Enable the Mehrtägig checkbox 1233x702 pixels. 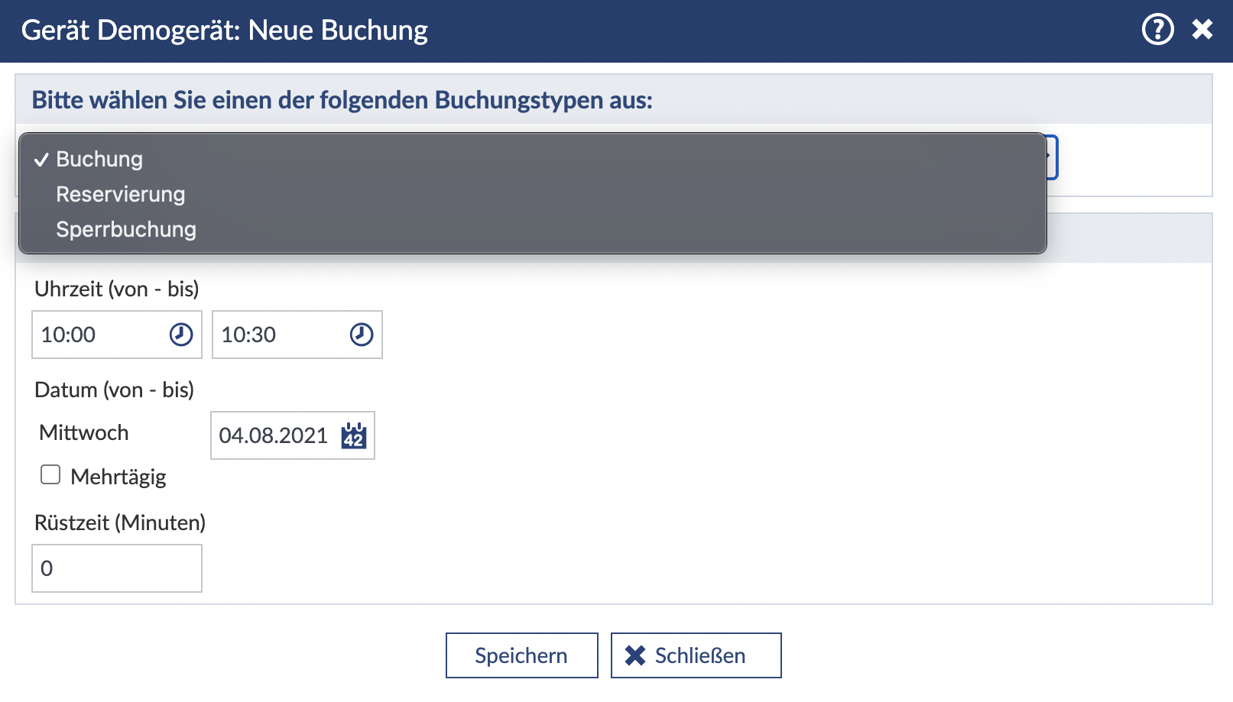tap(50, 475)
